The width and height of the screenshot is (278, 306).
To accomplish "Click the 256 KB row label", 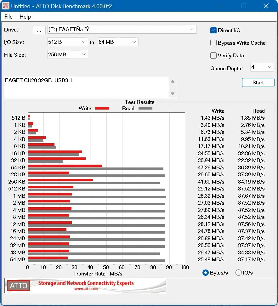I will pyautogui.click(x=17, y=182).
